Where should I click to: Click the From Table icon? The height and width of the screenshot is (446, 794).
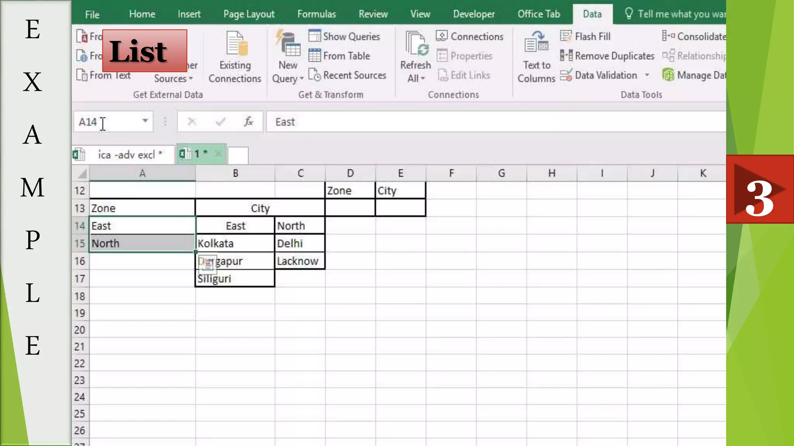pos(314,56)
